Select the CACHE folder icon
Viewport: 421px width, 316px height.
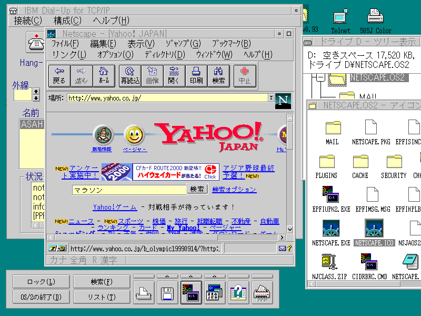(360, 162)
